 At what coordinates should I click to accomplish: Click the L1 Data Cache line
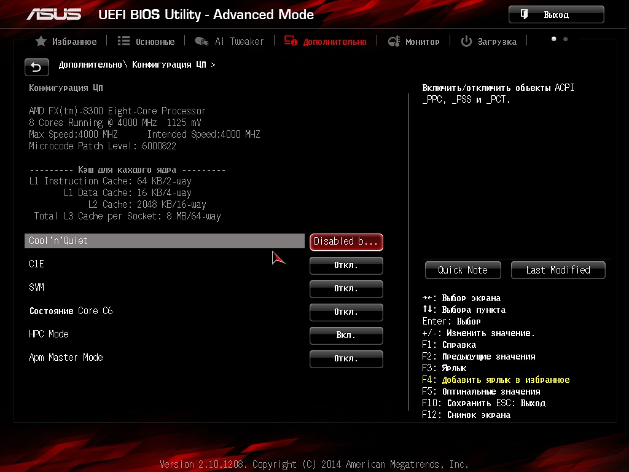pyautogui.click(x=128, y=192)
